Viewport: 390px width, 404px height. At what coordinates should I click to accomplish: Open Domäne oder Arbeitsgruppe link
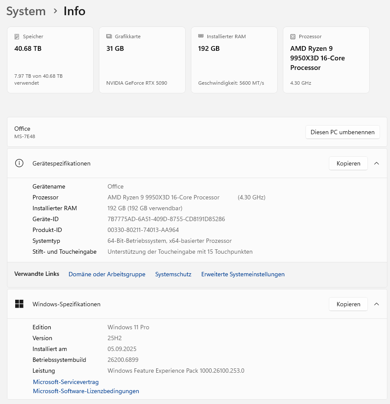[x=107, y=274]
